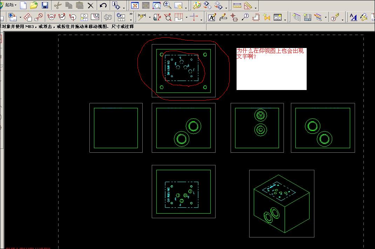This screenshot has width=375, height=249.
Task: Click the Show objects icon
Action: pyautogui.click(x=218, y=5)
